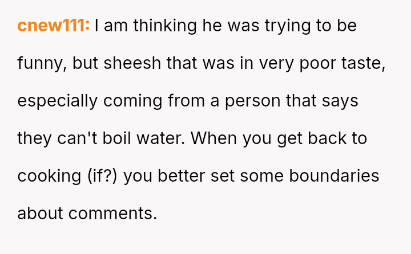Viewport: 411px width, 254px height.
Task: Click the word "taste," at line end
Action: point(363,64)
